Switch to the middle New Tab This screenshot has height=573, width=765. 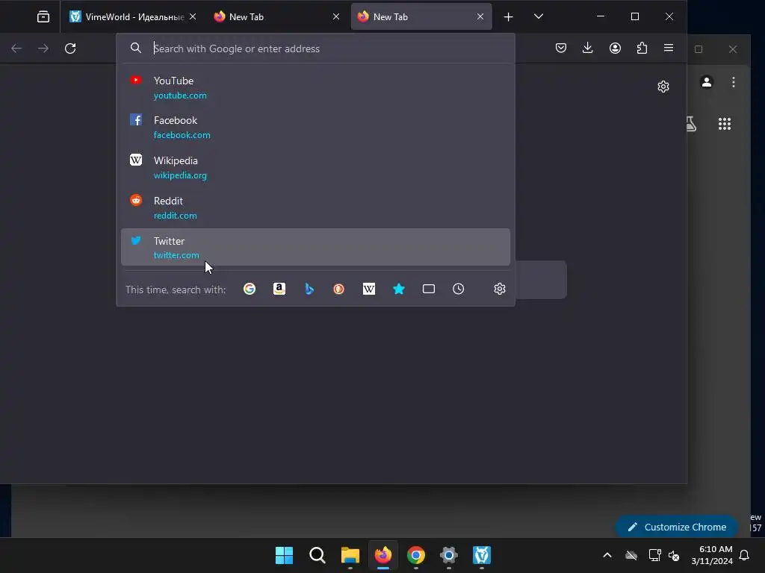point(276,16)
